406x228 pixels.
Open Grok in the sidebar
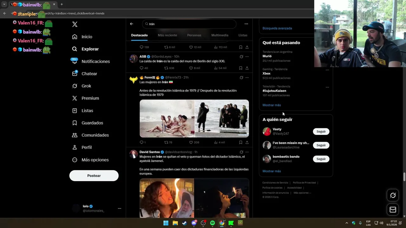click(x=82, y=86)
